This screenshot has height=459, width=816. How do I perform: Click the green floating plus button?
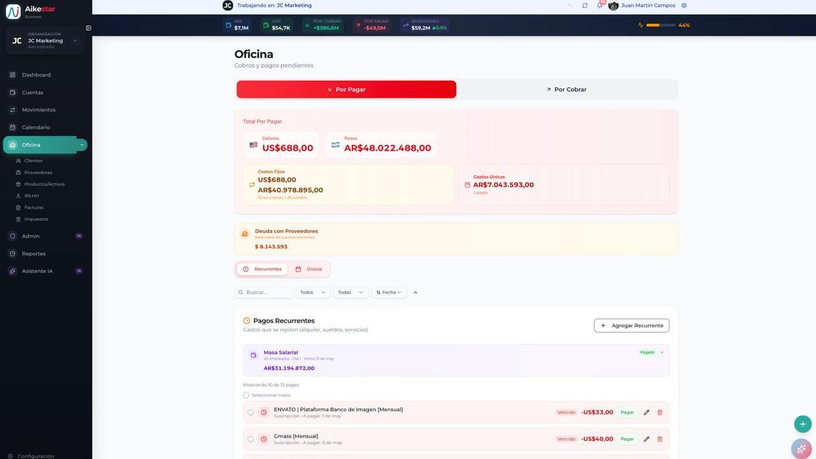click(803, 424)
